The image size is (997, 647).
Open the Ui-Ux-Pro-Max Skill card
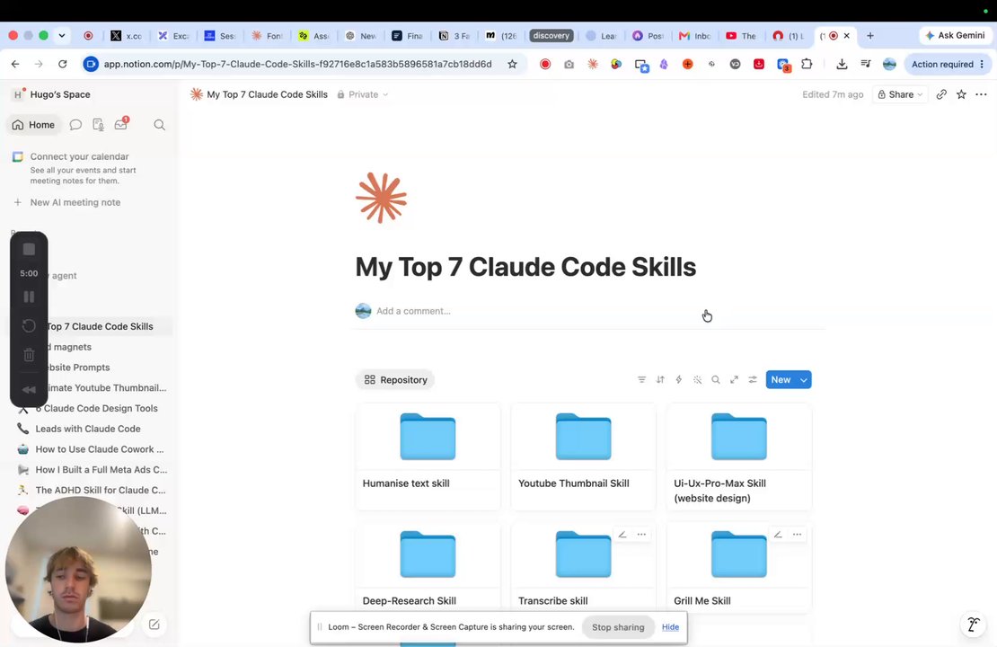(x=739, y=456)
